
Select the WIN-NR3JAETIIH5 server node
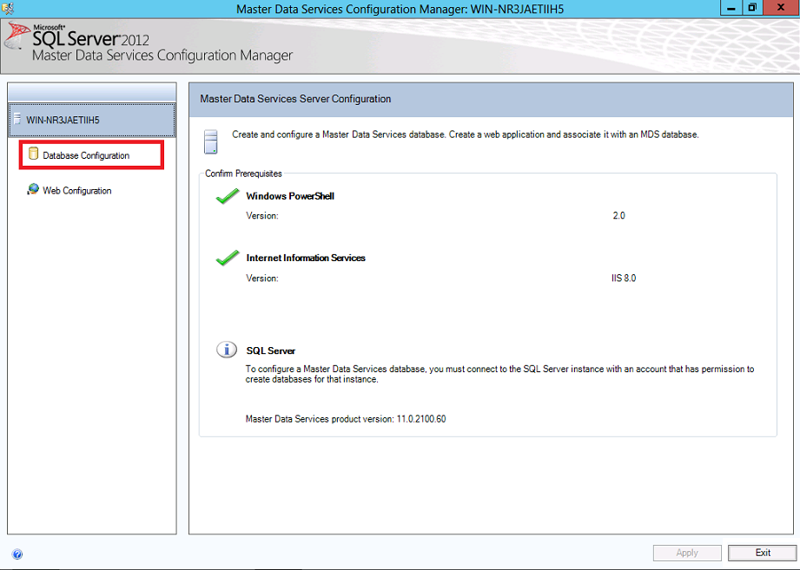[x=92, y=121]
